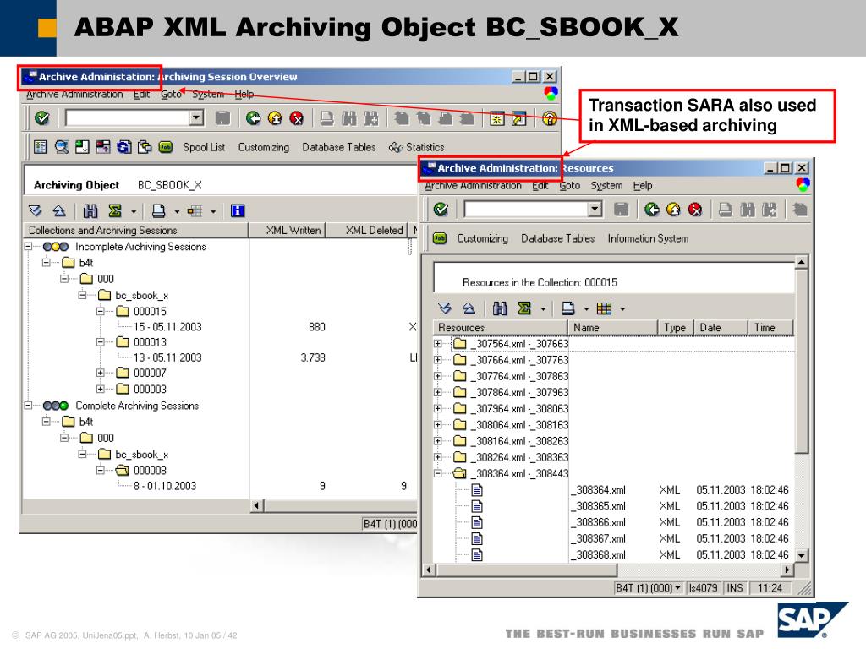866x649 pixels.
Task: Open Edit menu in Resources window
Action: pos(540,186)
